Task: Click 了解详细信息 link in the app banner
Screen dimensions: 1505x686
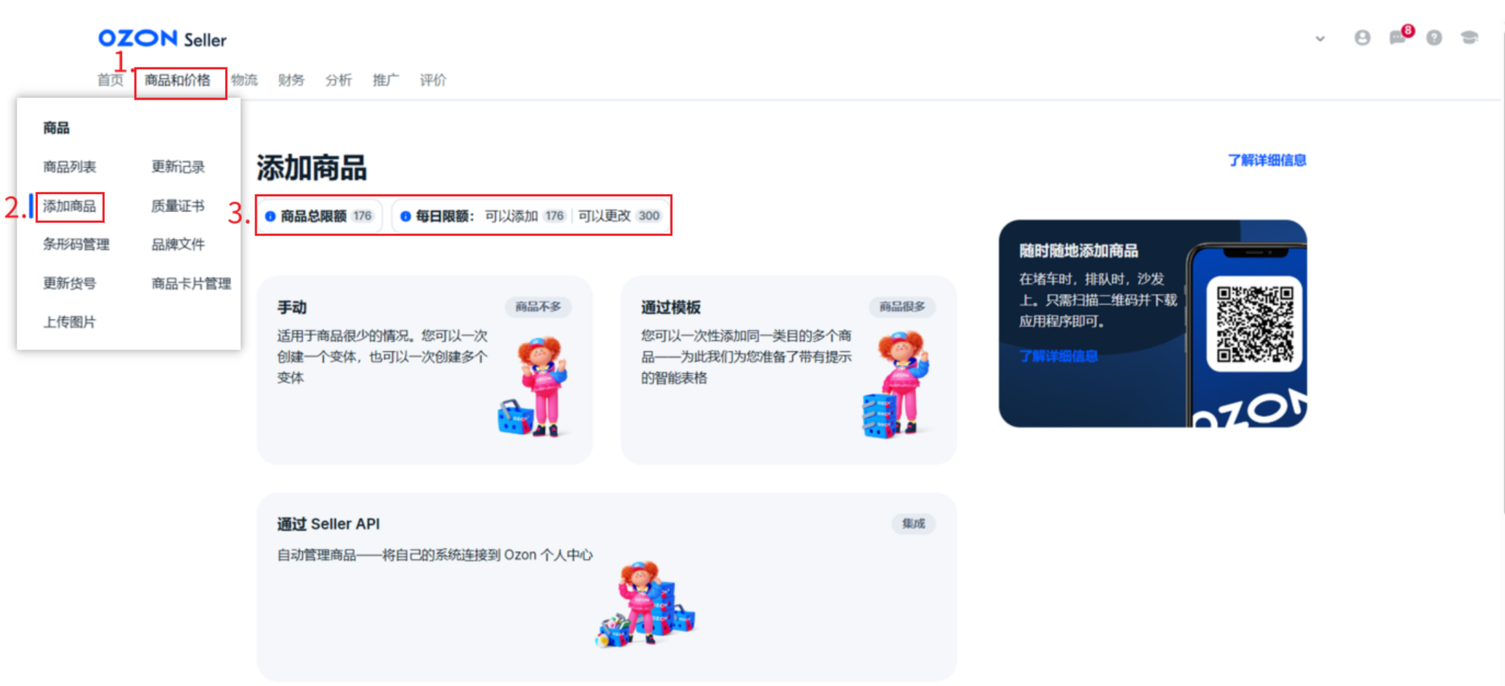Action: [x=1058, y=356]
